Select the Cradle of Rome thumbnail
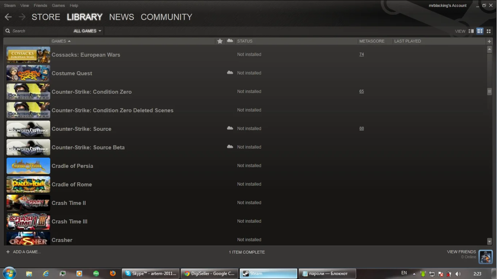This screenshot has height=279, width=497. (x=28, y=184)
